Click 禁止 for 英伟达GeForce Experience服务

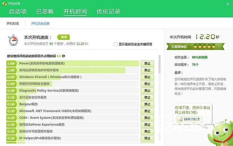pyautogui.click(x=147, y=125)
